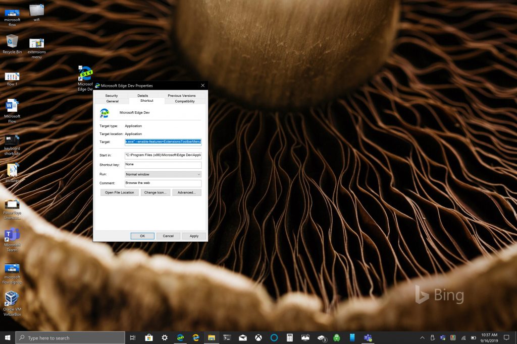Click Open File Location
The width and height of the screenshot is (517, 344).
[119, 192]
